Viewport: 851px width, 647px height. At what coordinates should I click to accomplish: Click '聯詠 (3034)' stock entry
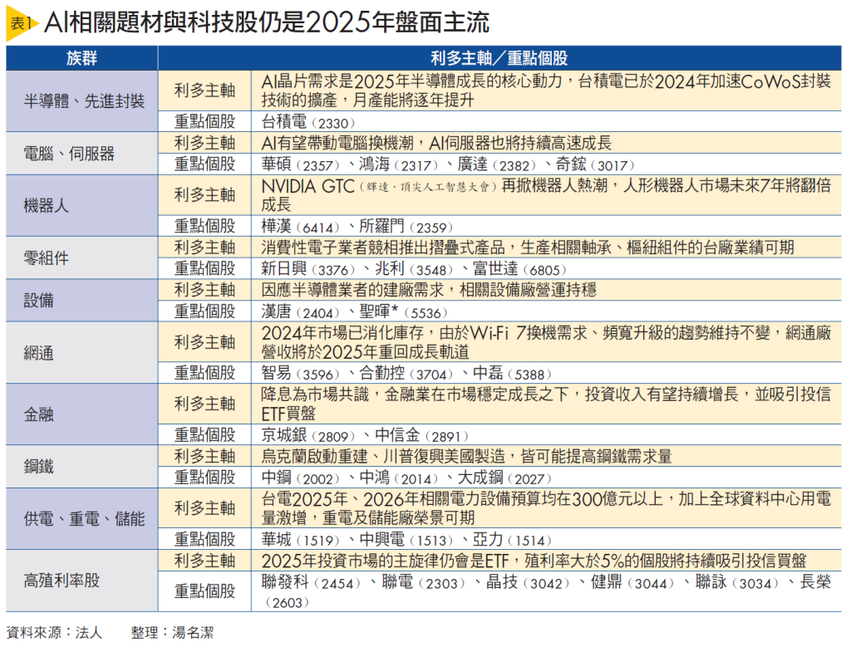(736, 582)
